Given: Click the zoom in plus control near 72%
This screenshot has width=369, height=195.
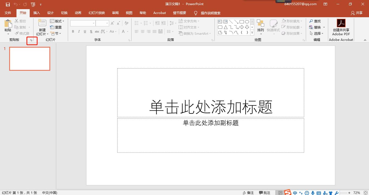Looking at the screenshot, I should point(349,193).
